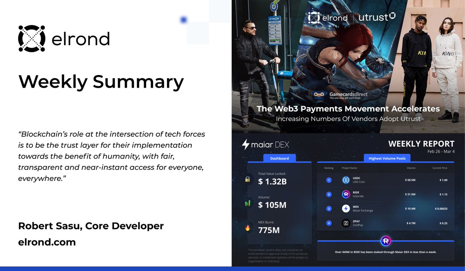The height and width of the screenshot is (271, 465).
Task: Click the padlock icon beside Total Value Locked
Action: (x=247, y=179)
